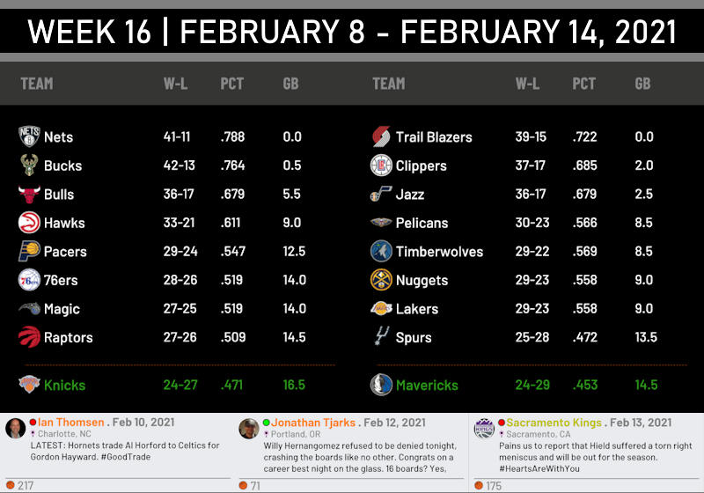Viewport: 704px width, 493px height.
Task: Click green status dot beside Jonathan Tjarks
Action: pos(267,423)
